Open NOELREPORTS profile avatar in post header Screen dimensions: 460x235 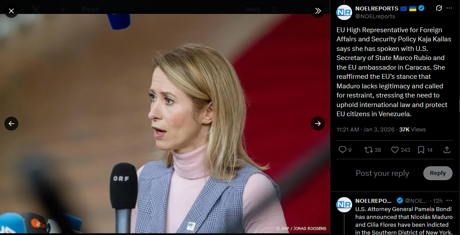[344, 12]
